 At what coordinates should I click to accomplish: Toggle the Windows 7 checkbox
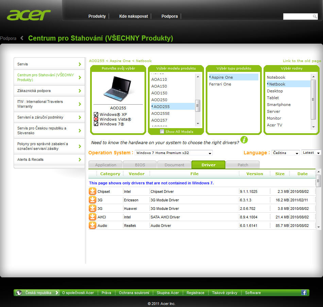96,124
